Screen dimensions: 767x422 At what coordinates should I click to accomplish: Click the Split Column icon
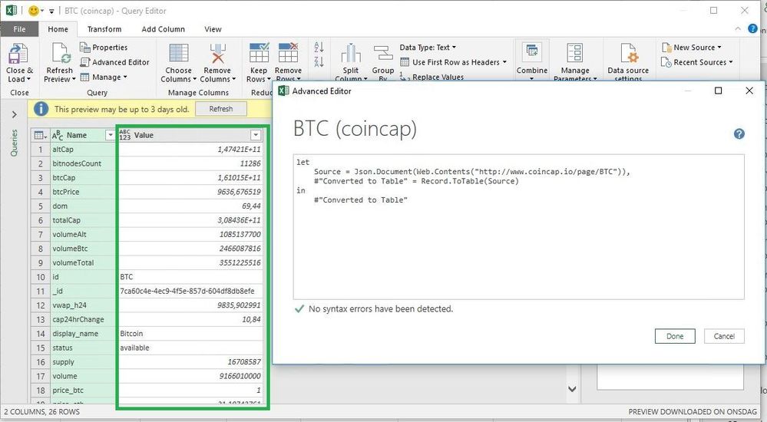[x=351, y=54]
